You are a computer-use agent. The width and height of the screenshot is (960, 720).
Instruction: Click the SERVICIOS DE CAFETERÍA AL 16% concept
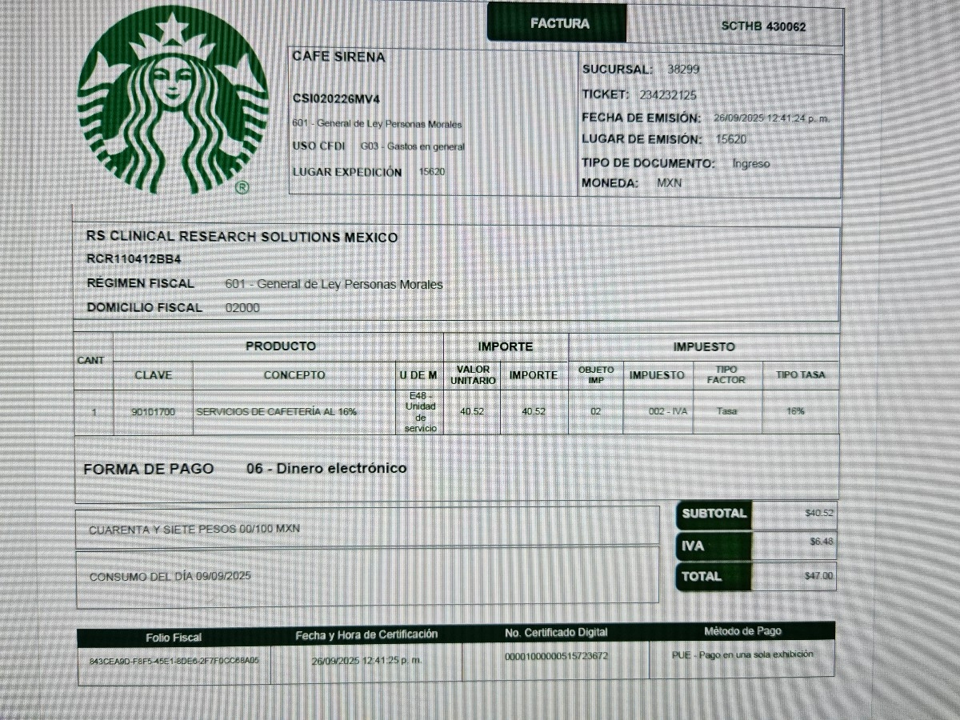click(x=277, y=411)
